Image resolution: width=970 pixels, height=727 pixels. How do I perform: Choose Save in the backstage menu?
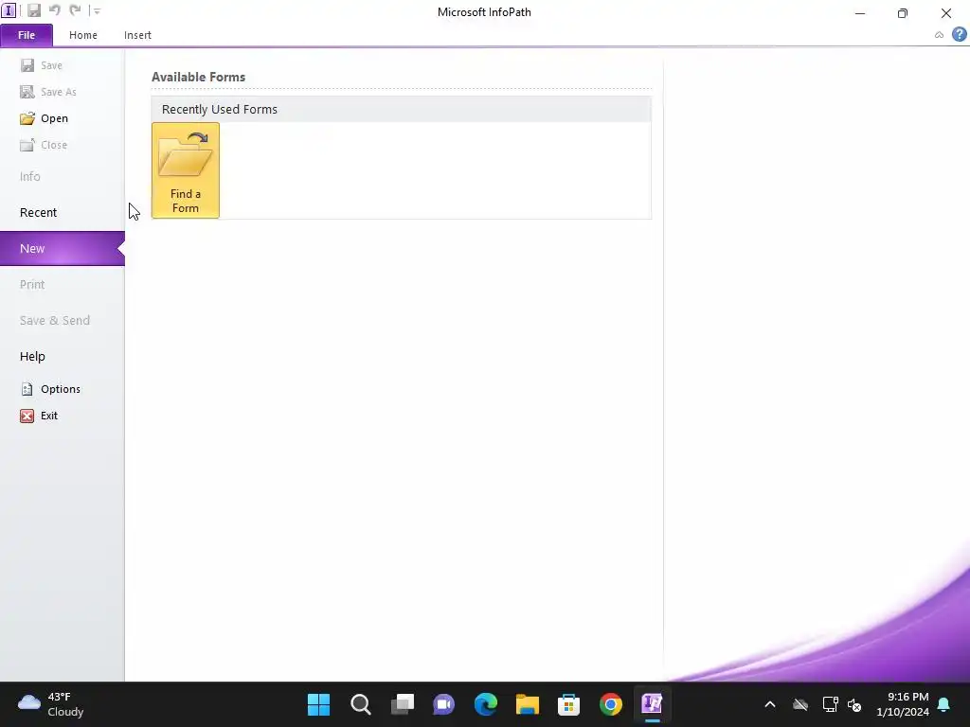(x=42, y=65)
